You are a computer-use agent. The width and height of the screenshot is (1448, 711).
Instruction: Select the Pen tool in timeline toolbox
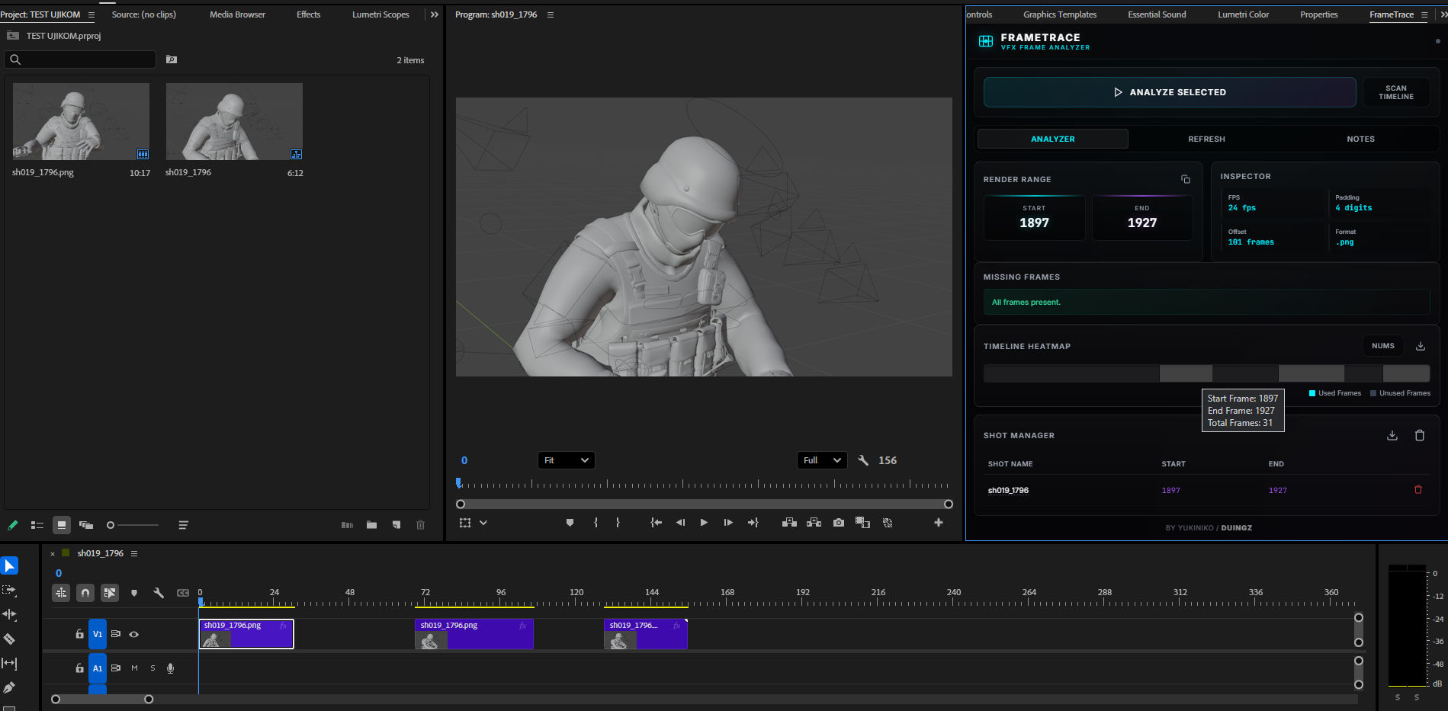click(x=9, y=687)
